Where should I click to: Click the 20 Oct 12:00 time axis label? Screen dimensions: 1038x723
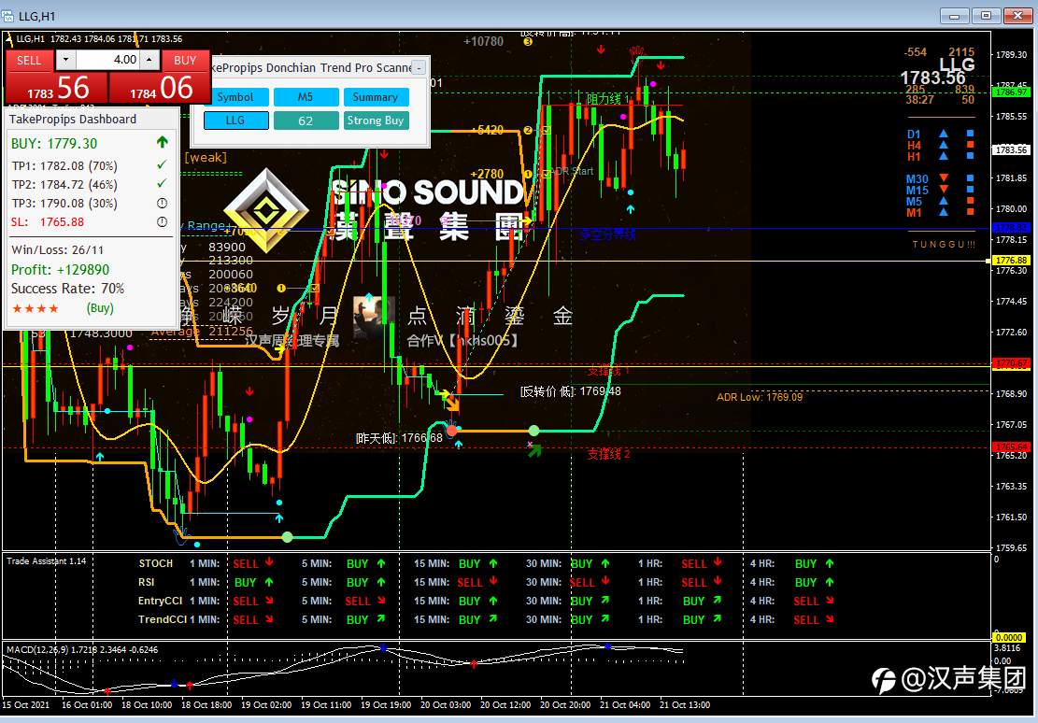(505, 705)
